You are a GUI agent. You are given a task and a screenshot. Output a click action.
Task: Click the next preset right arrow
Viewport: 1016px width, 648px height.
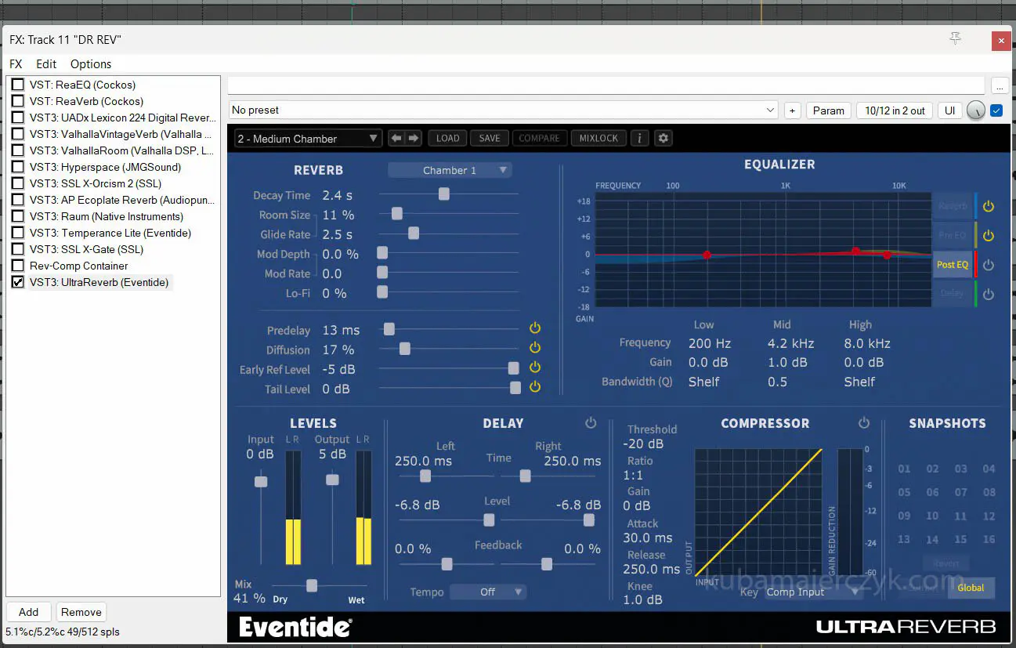click(x=414, y=139)
